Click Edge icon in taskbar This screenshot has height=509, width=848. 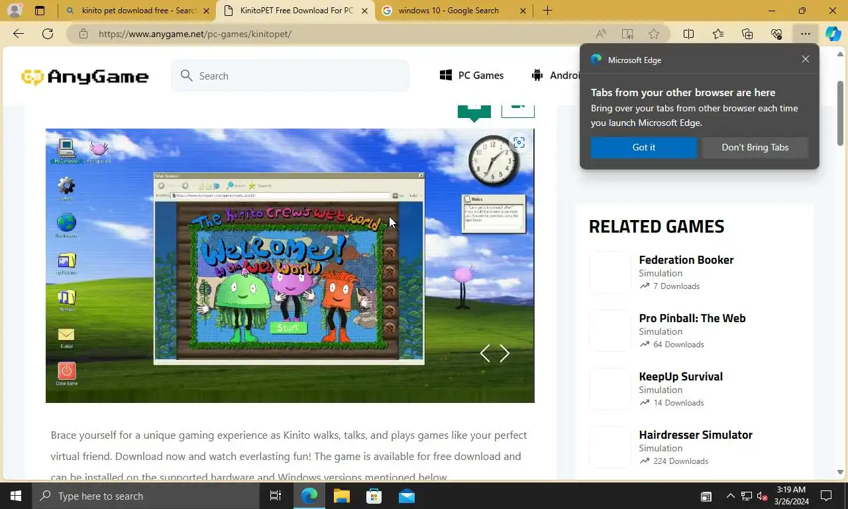click(309, 496)
